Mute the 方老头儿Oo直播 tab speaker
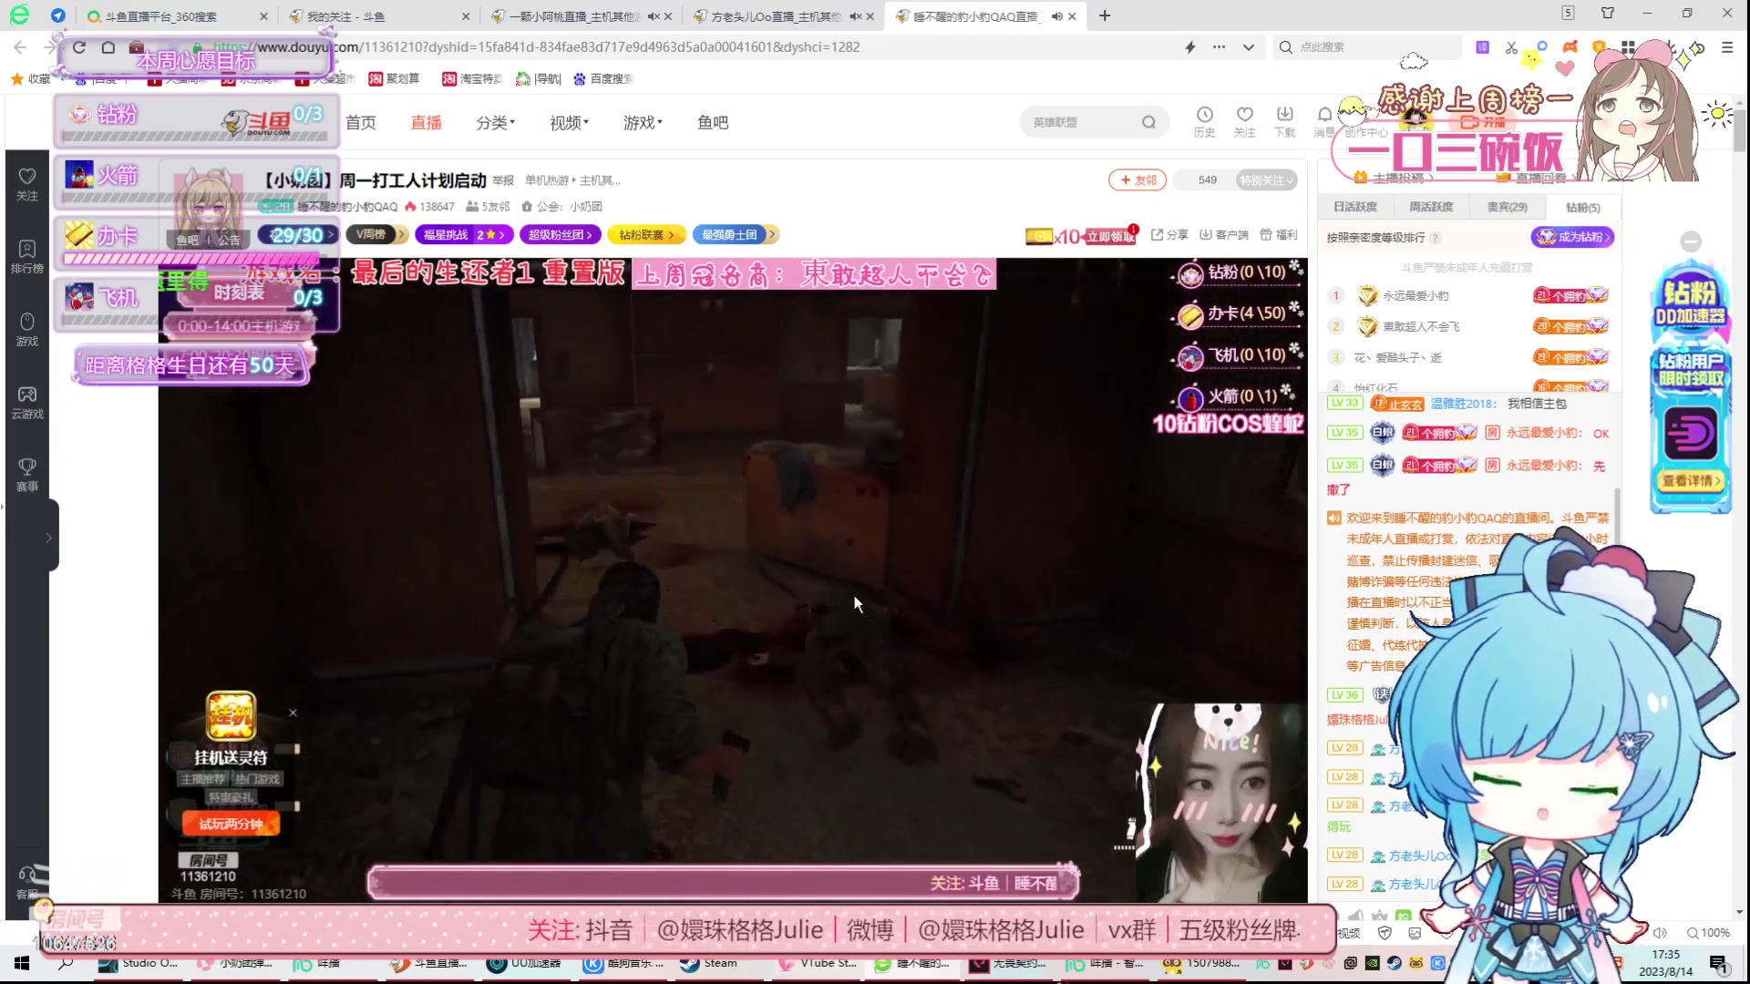 coord(854,16)
